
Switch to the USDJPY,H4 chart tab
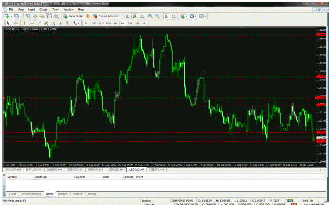pyautogui.click(x=156, y=170)
